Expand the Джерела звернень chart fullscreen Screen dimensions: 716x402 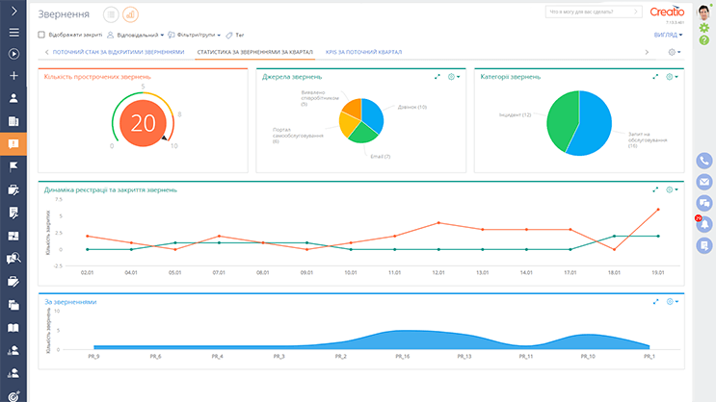click(x=437, y=76)
